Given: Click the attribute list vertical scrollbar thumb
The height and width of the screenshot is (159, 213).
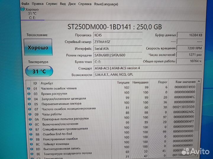Looking at the screenshot, I should [x=197, y=107].
